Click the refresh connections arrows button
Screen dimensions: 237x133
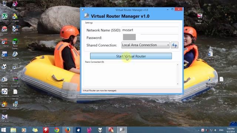pos(174,45)
